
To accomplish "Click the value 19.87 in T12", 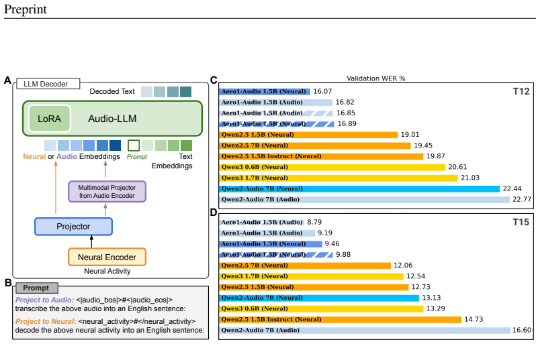I will tap(436, 156).
